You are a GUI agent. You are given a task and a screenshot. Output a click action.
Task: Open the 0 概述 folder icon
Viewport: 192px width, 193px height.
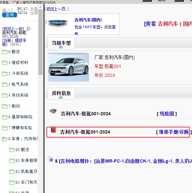(5, 52)
